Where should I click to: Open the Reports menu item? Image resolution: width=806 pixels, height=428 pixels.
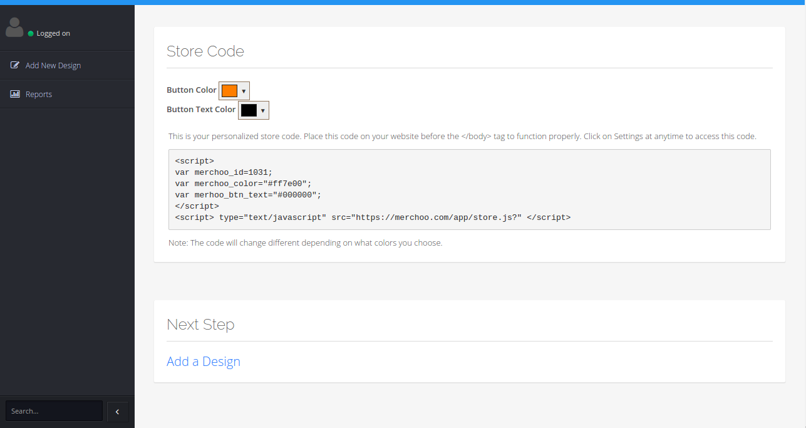(67, 94)
